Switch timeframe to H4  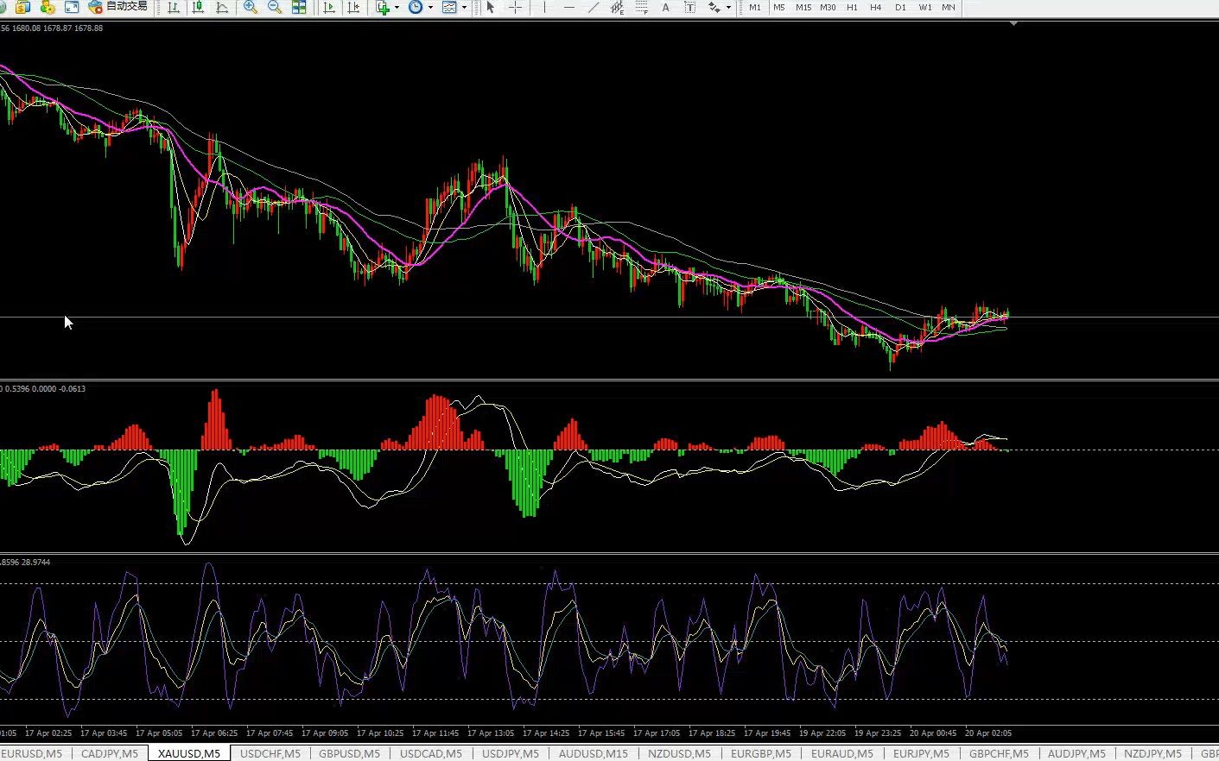tap(876, 7)
